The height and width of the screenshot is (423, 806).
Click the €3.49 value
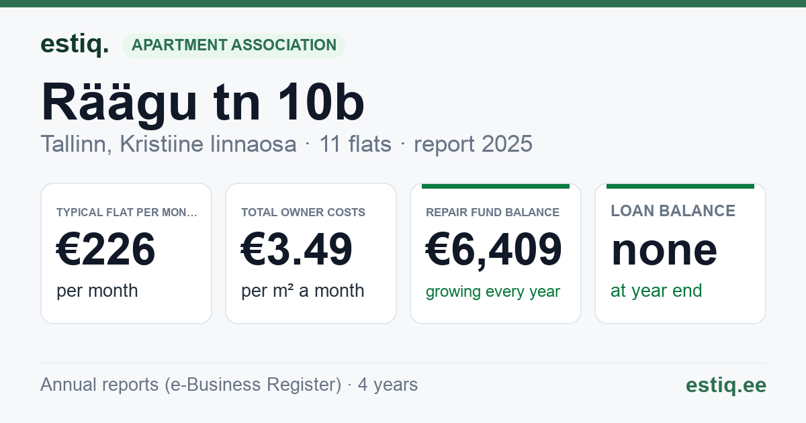297,250
